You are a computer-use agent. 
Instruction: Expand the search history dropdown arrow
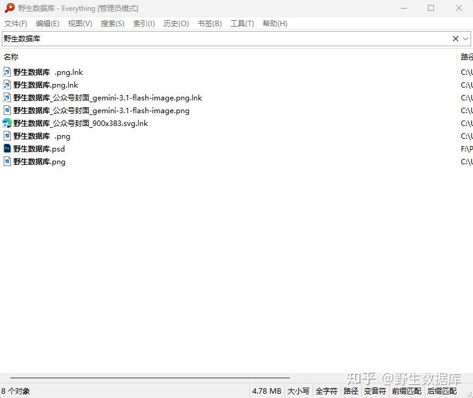point(466,39)
